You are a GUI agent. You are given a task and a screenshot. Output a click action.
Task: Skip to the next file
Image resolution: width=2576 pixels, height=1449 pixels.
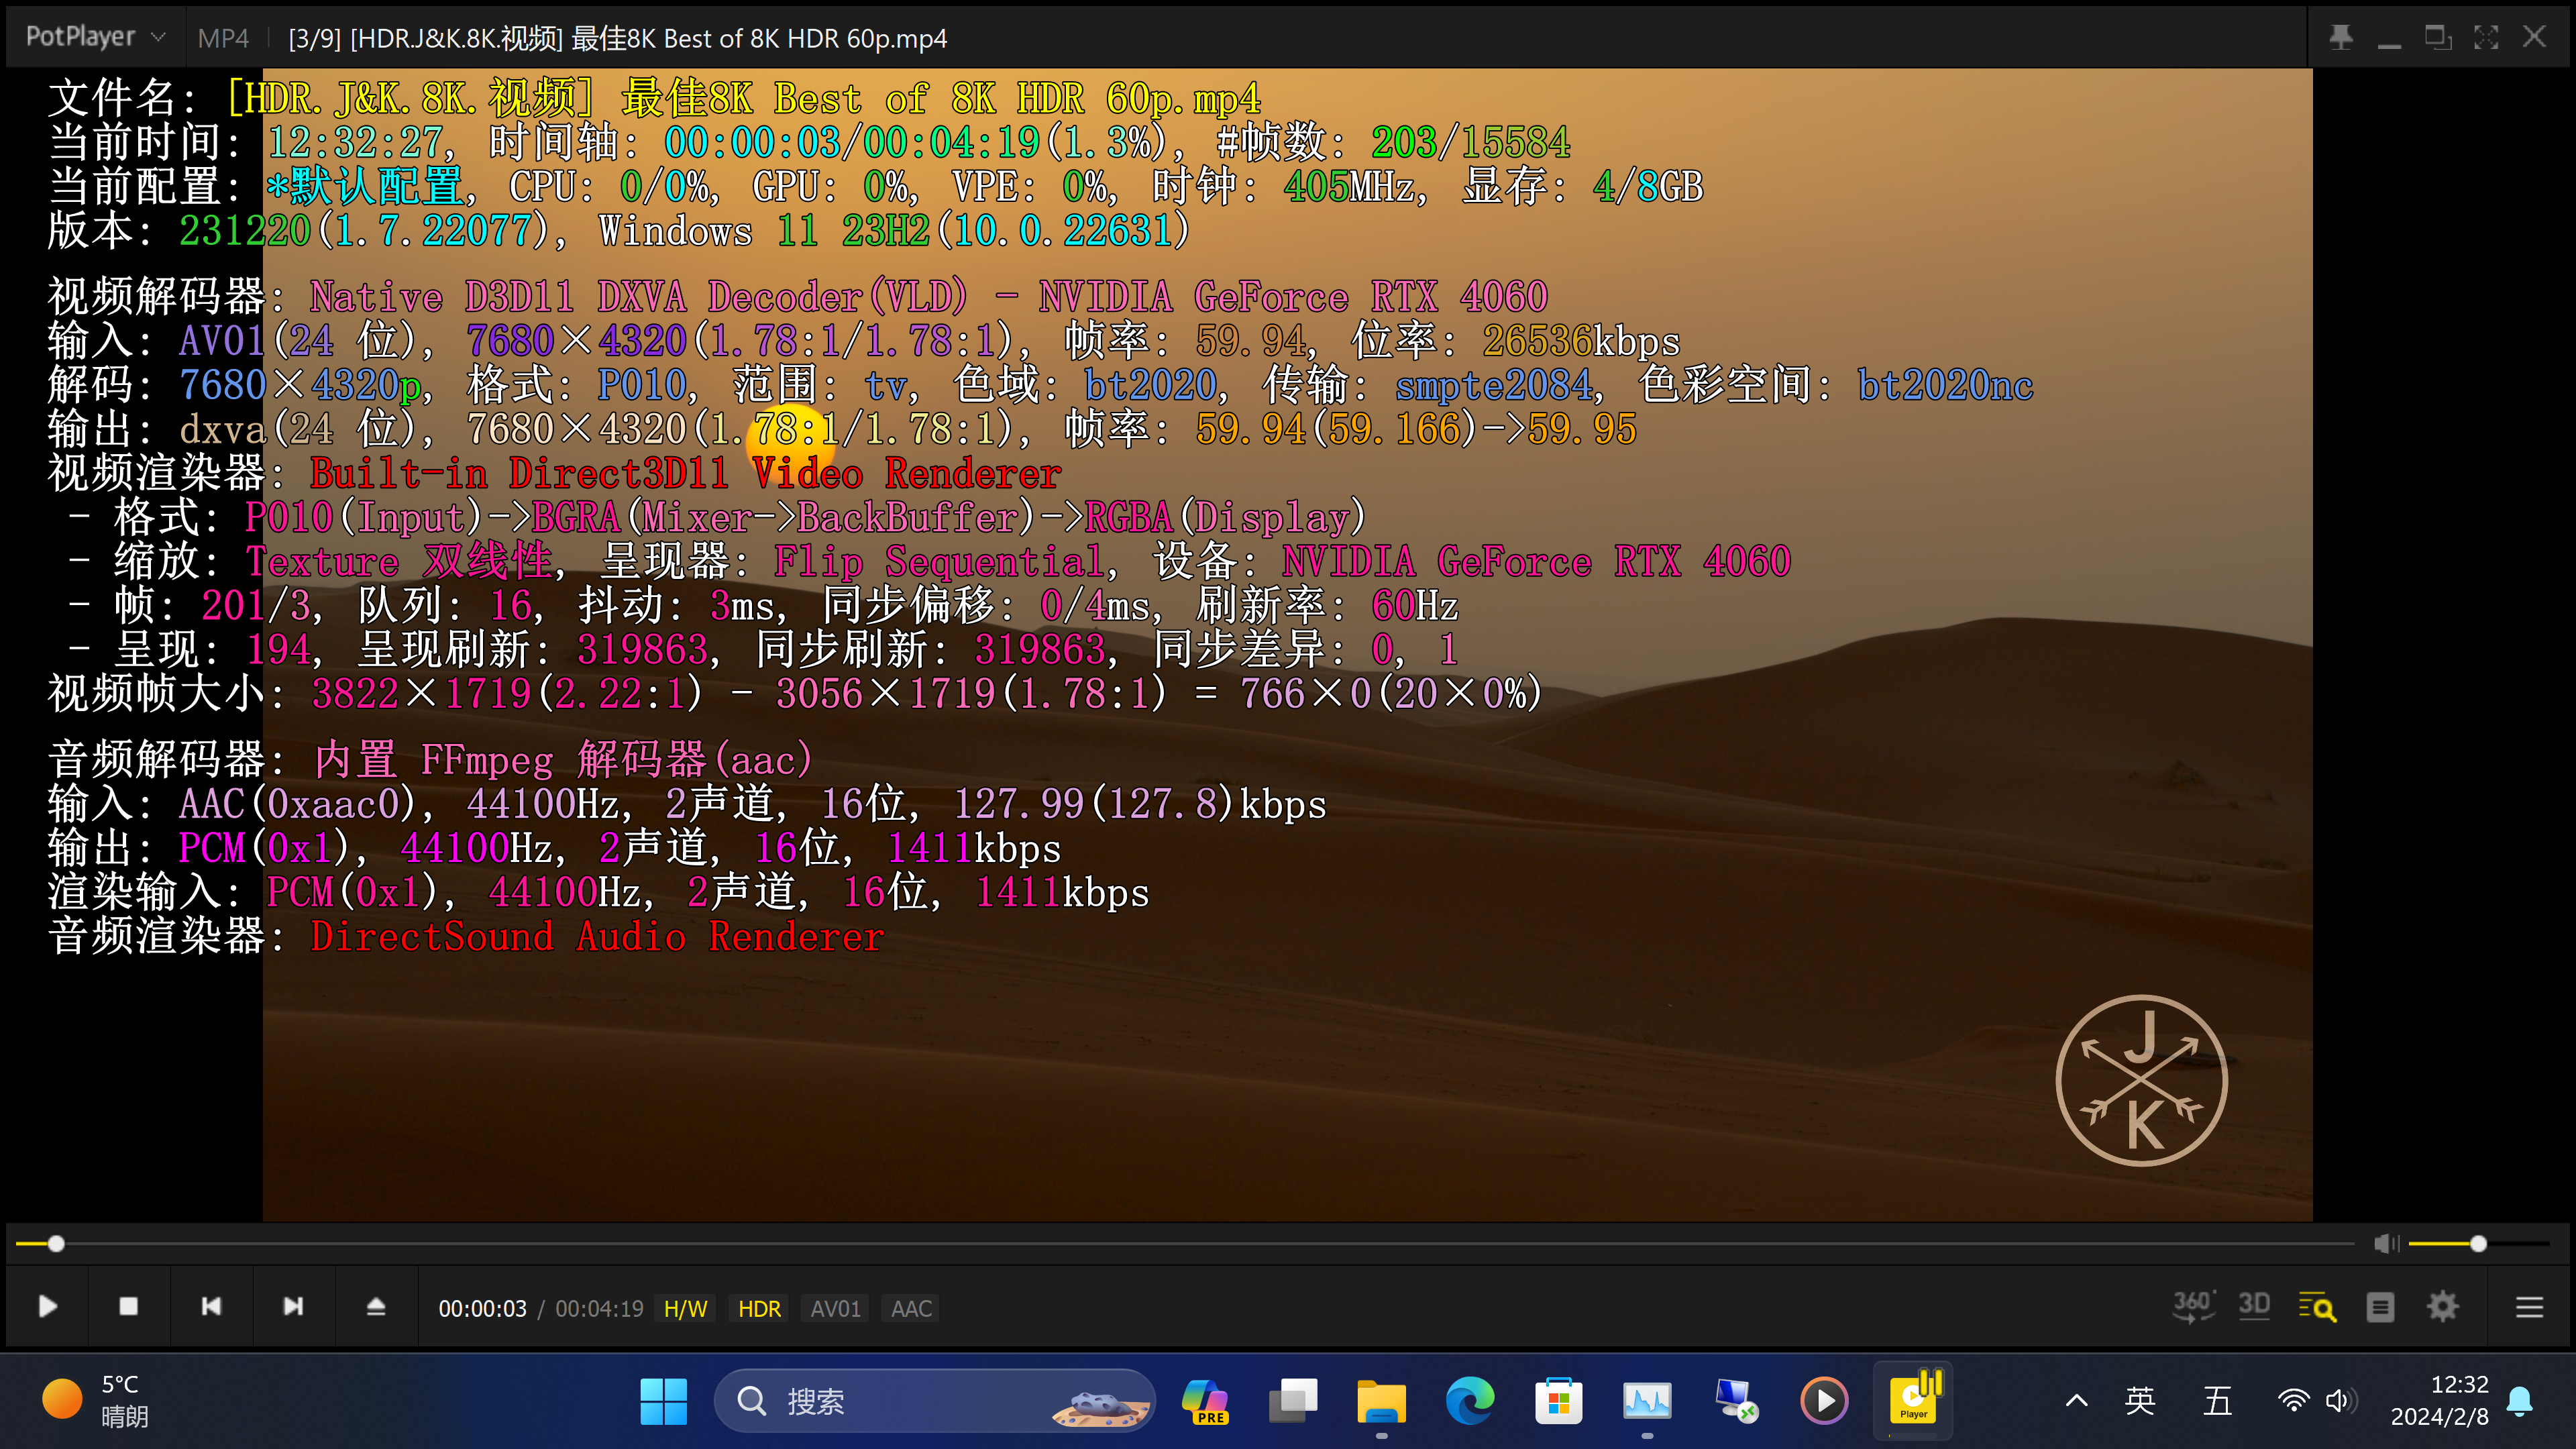point(293,1306)
